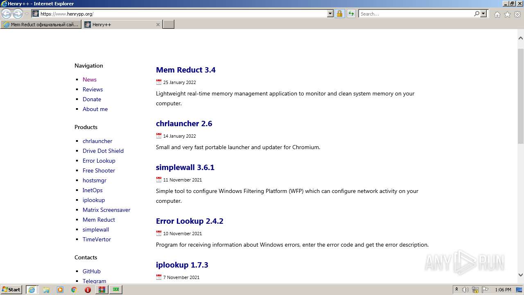Viewport: 524px width, 295px height.
Task: Open the Mem Reduct 3.4 heading
Action: click(x=186, y=70)
